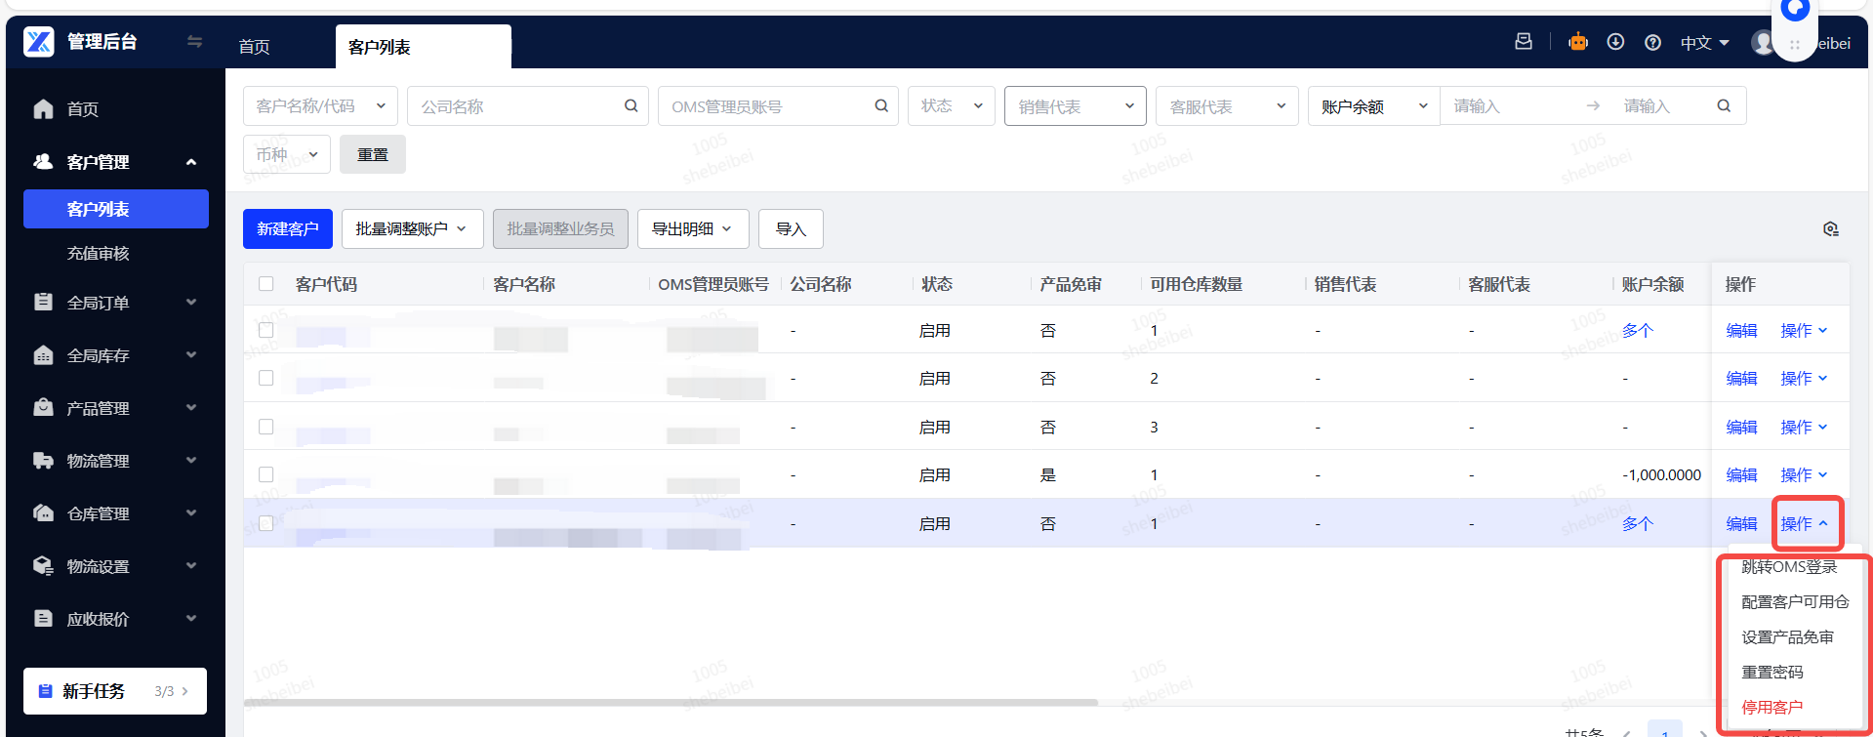Open the 币种 currency dropdown
Screen dimensions: 1873x737
tap(287, 154)
